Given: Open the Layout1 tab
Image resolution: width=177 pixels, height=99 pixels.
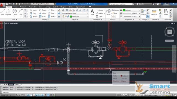Looking at the screenshot, I should pos(18,85).
